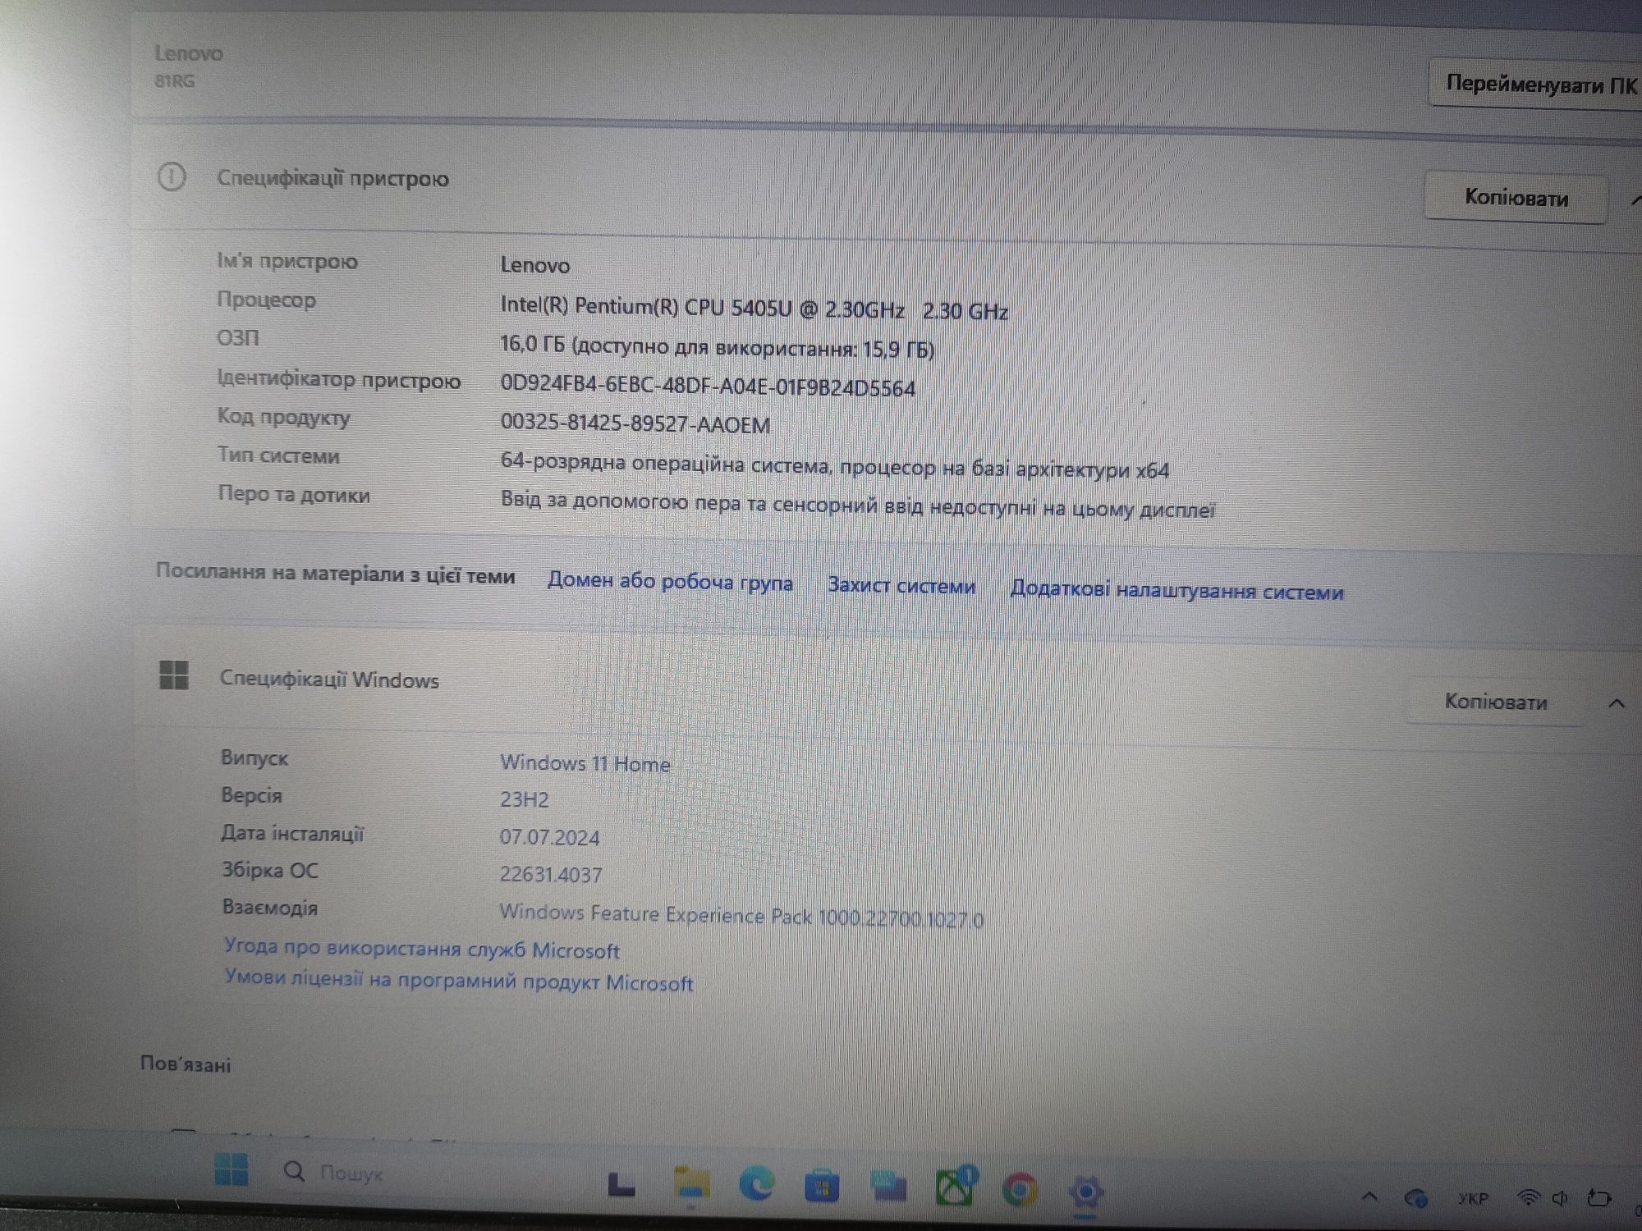
Task: Open Угода про використання служб Microsoft link
Action: (421, 949)
